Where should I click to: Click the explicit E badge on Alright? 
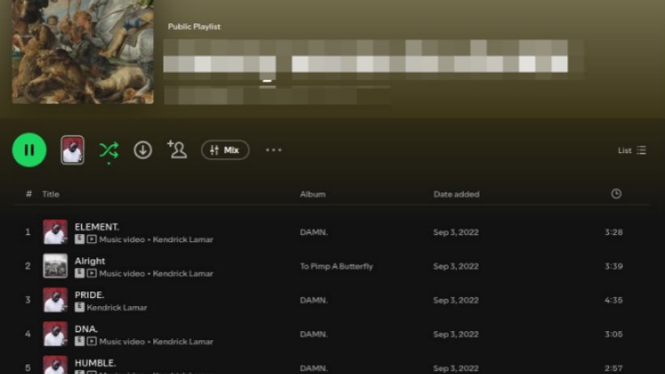[x=79, y=273]
